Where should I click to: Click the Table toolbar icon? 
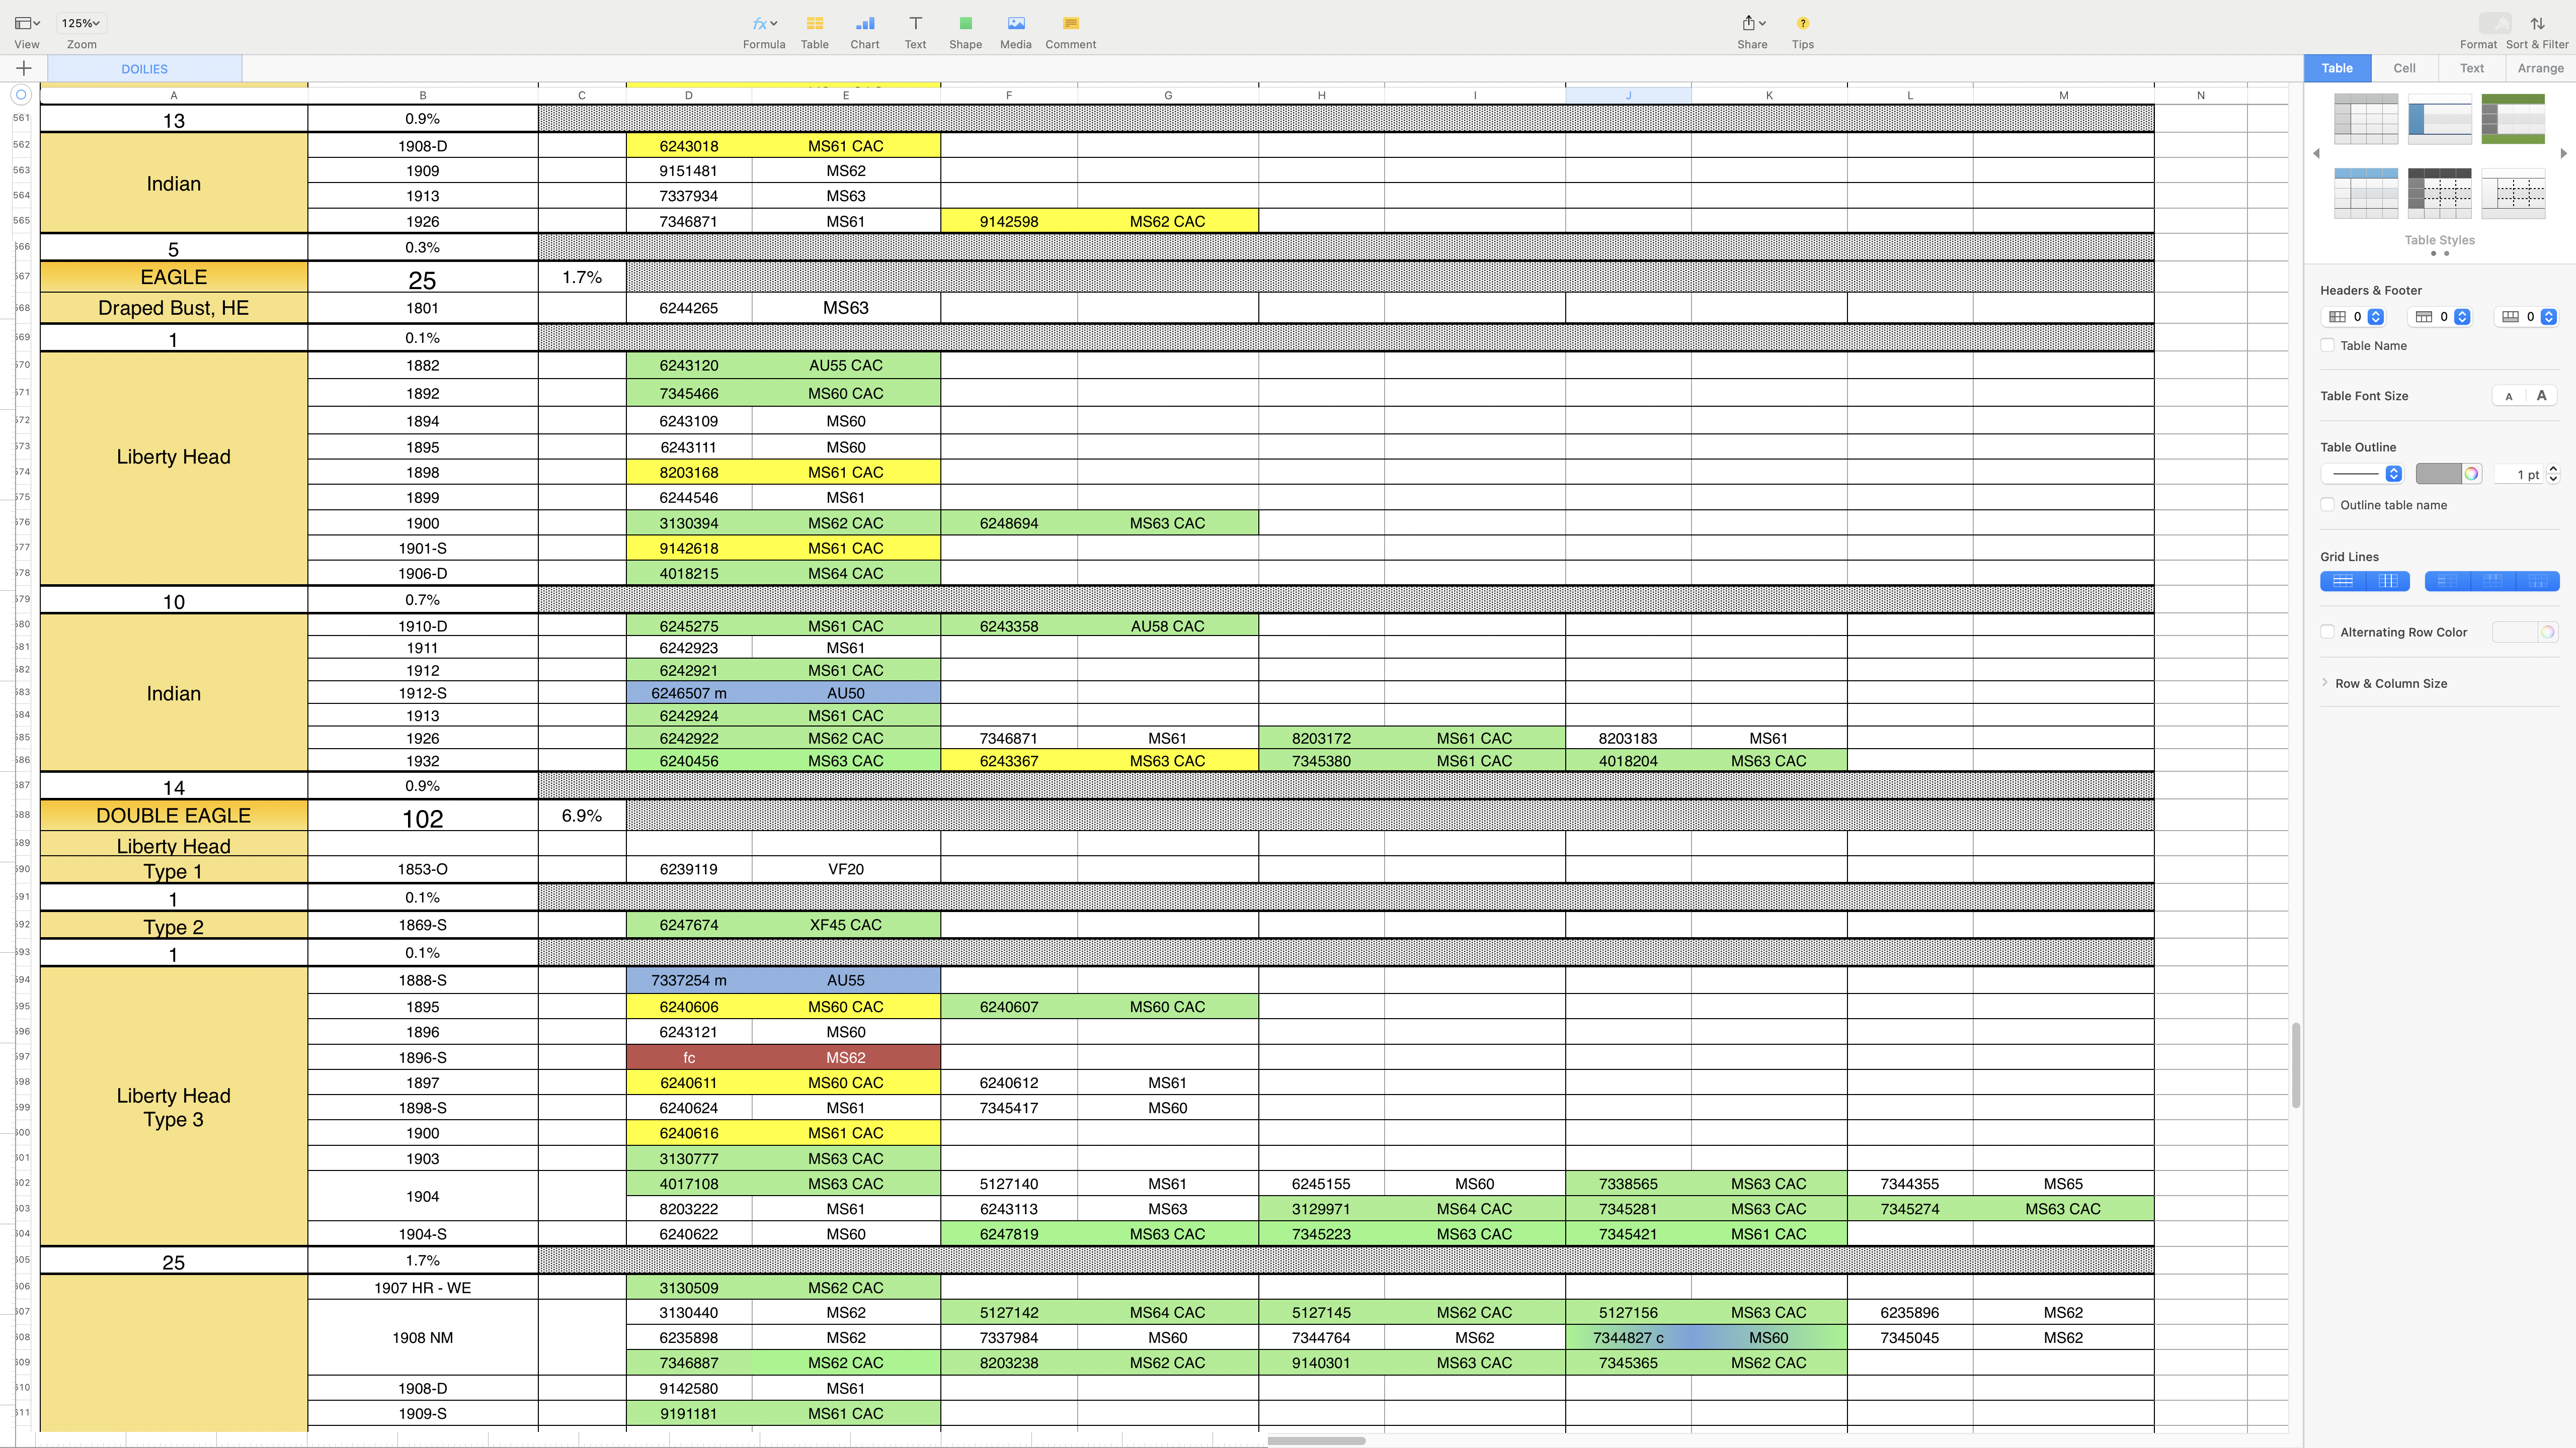[814, 24]
